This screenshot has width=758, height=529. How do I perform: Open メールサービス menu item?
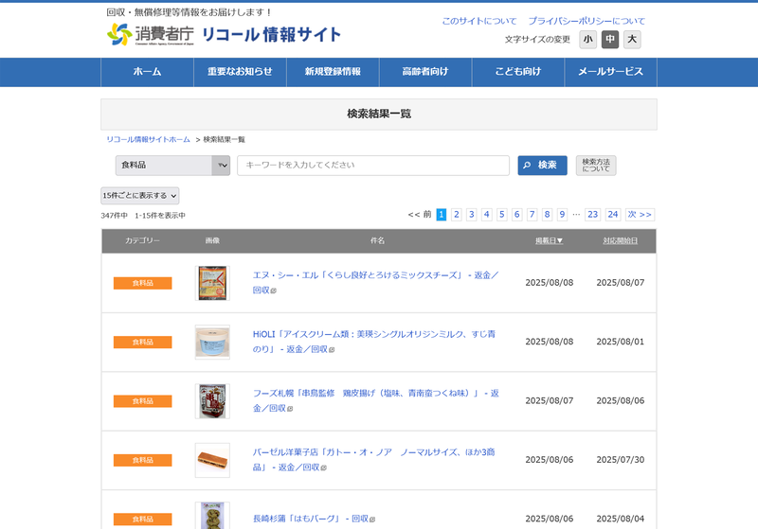[610, 72]
